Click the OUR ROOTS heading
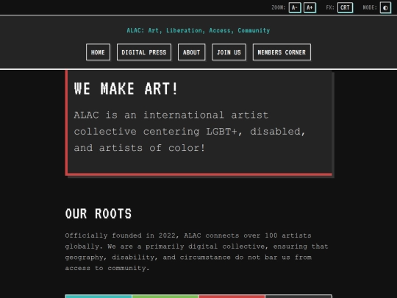 pos(99,213)
